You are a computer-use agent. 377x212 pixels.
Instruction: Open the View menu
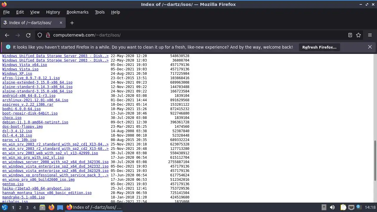(x=35, y=12)
